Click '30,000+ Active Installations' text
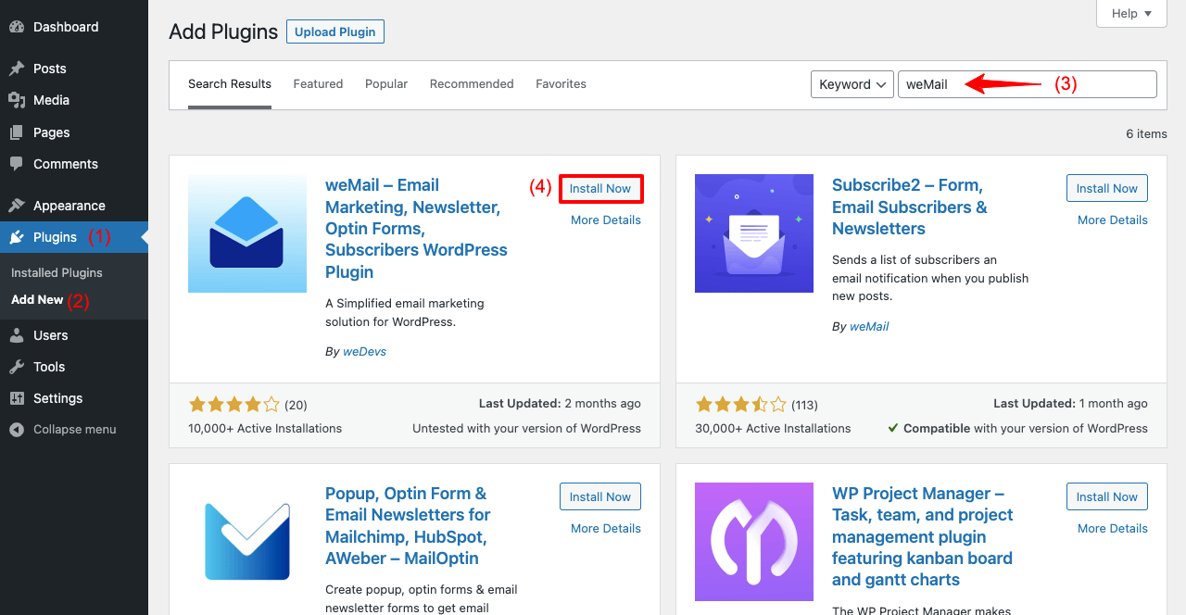This screenshot has height=615, width=1186. [773, 429]
